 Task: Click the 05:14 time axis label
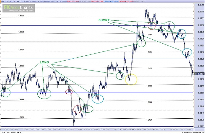pos(142,129)
